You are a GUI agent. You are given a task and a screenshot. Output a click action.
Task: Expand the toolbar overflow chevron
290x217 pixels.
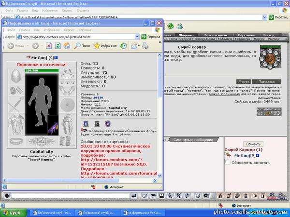(x=160, y=42)
